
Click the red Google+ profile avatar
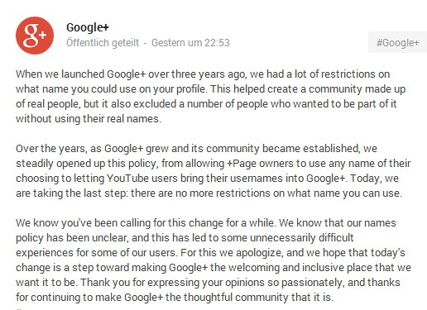35,36
